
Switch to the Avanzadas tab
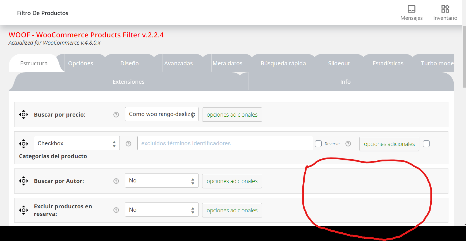(x=178, y=63)
